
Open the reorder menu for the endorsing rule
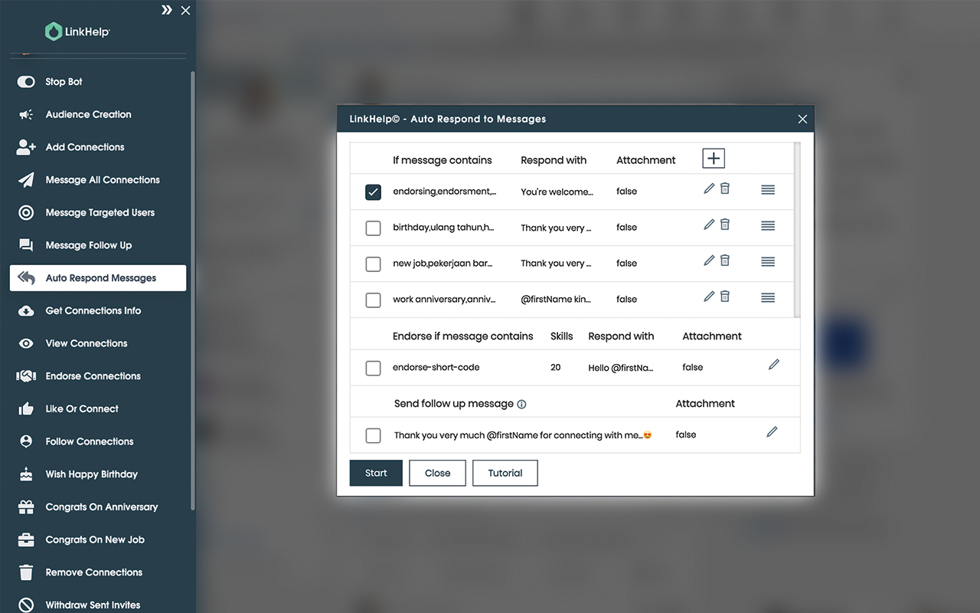point(767,189)
